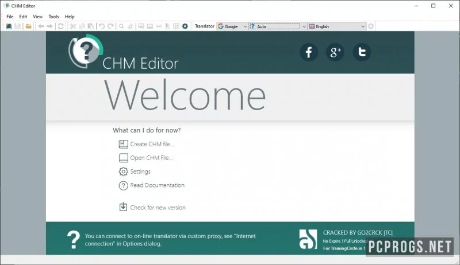Close the CHM Editor window
460x265 pixels.
[x=451, y=6]
